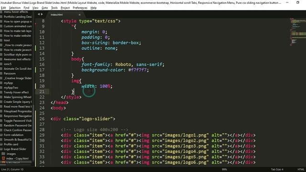Expand the Logo Brand Slider folder
Screen dimensions: 306x172
tap(15, 149)
